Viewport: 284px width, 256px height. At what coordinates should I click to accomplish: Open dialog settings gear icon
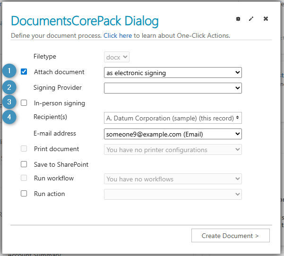coord(238,19)
